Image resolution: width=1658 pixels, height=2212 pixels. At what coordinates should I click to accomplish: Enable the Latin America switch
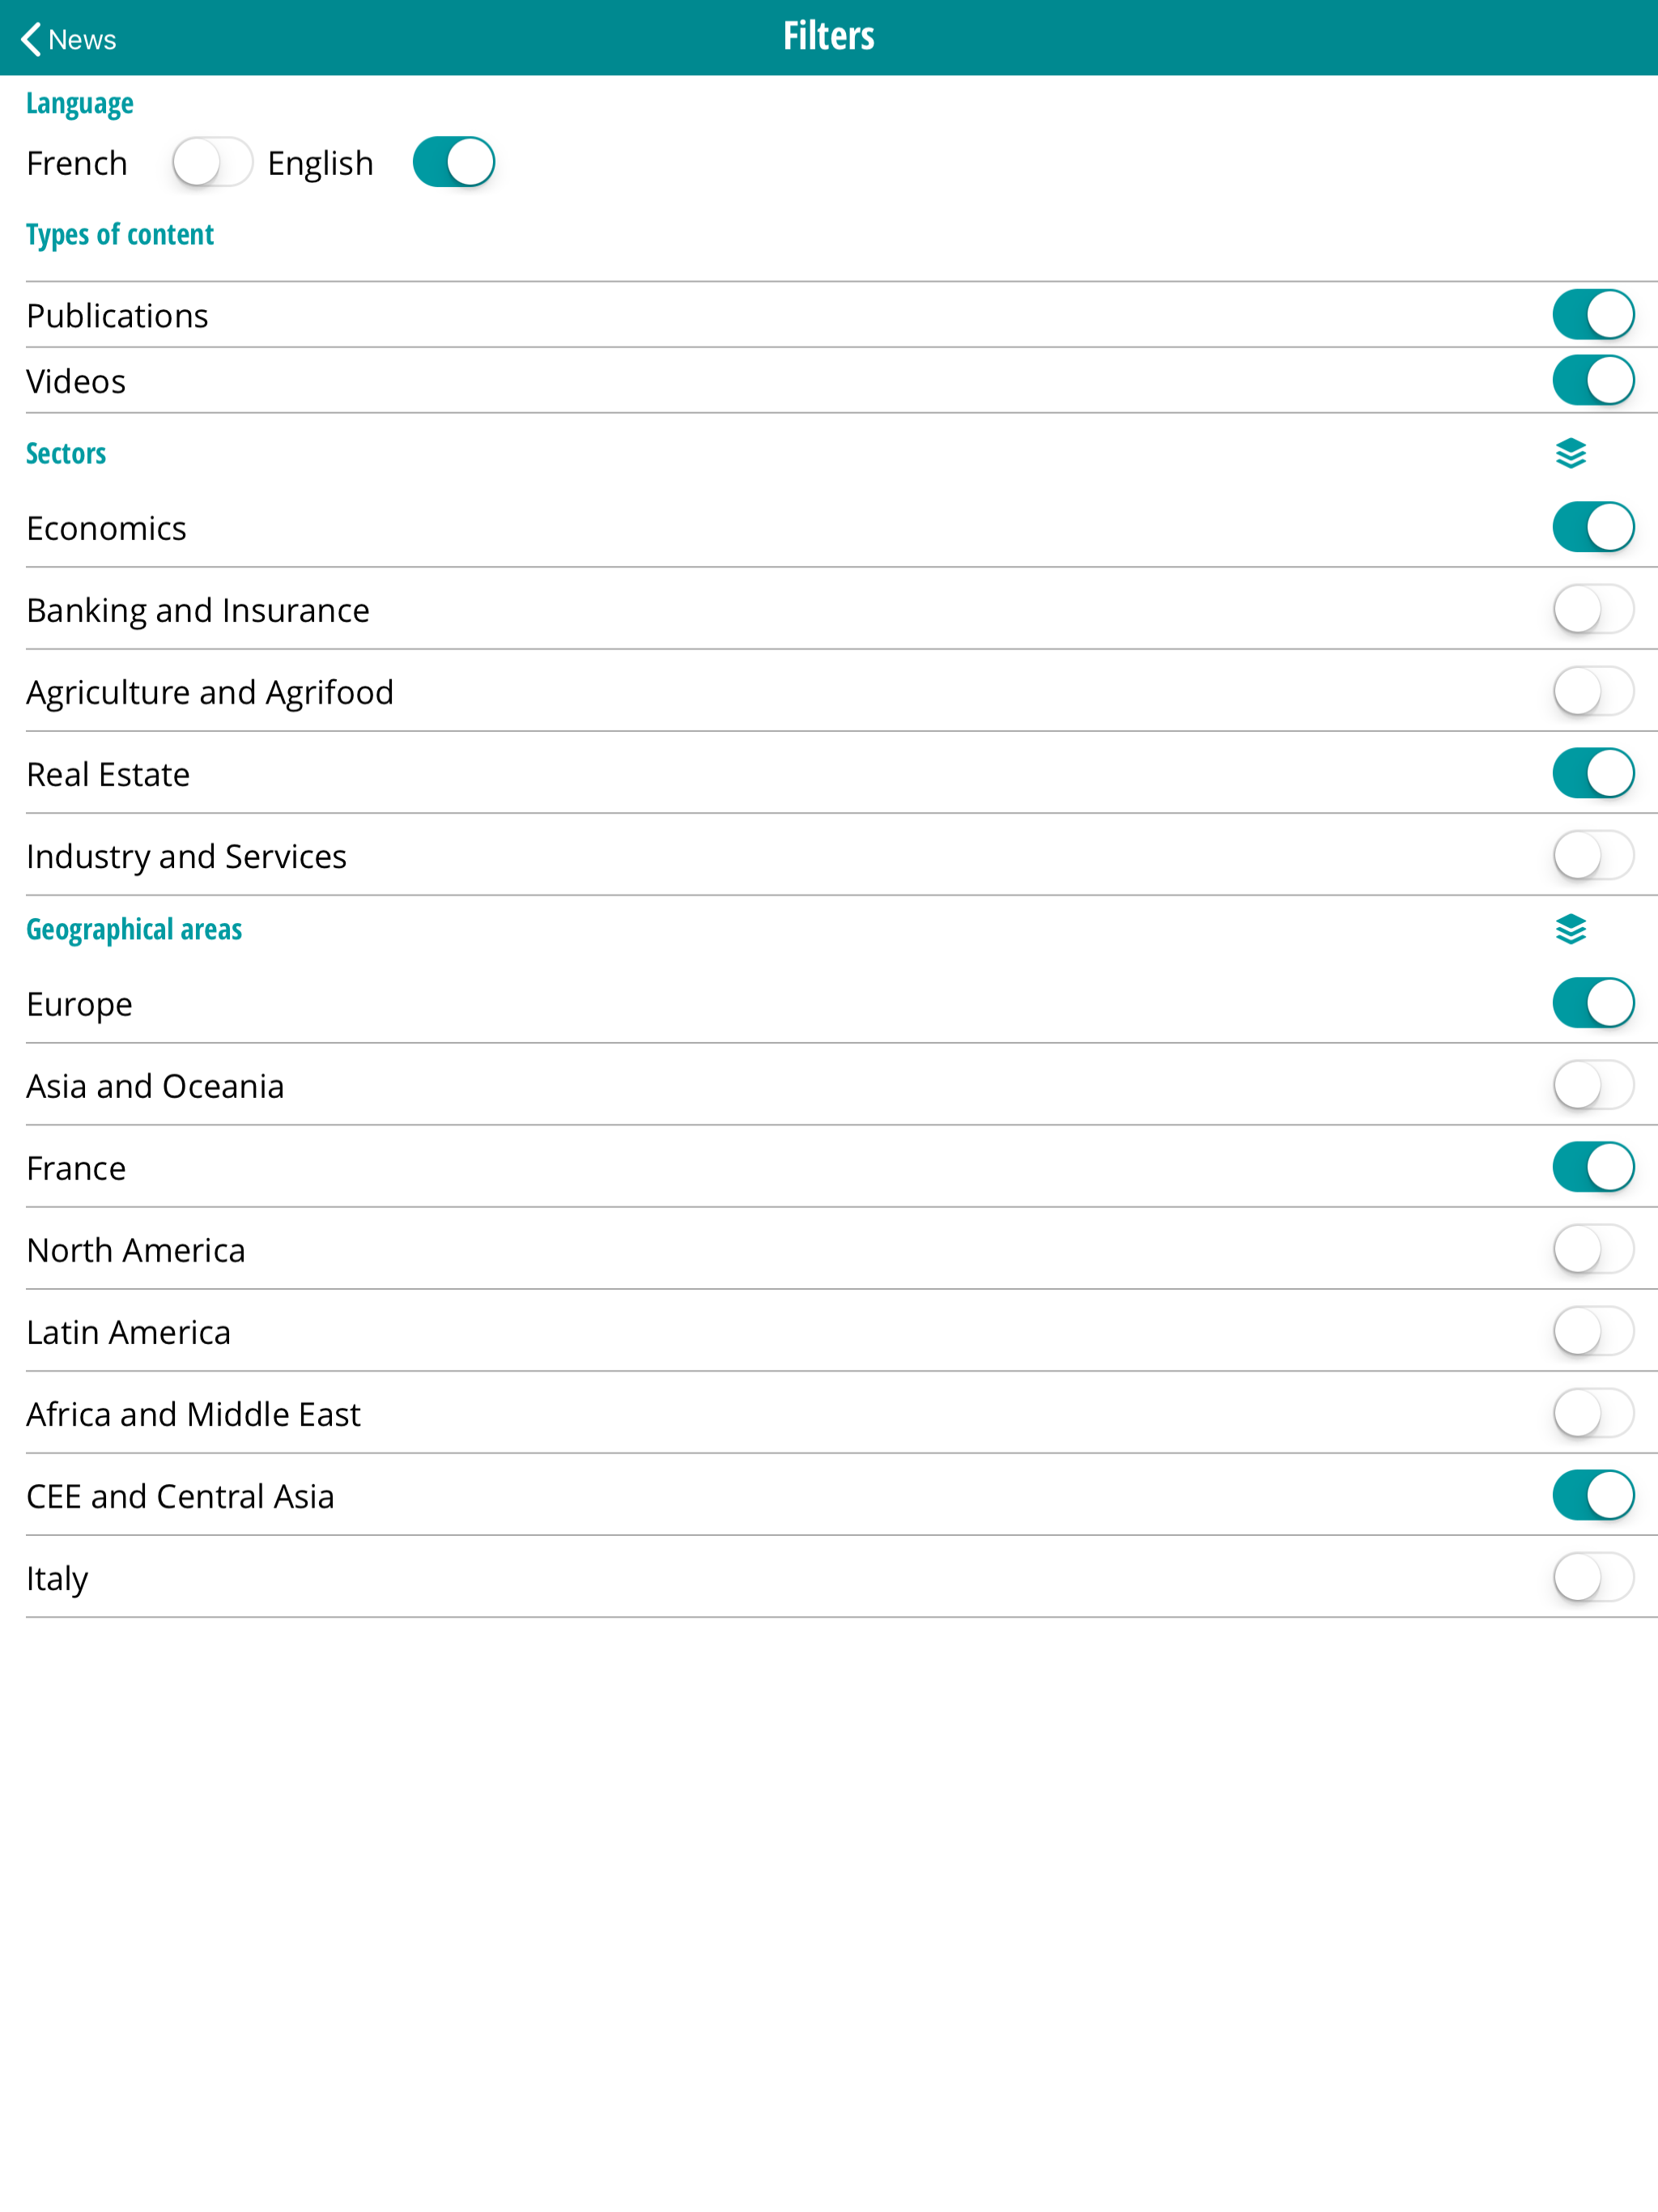(1593, 1331)
